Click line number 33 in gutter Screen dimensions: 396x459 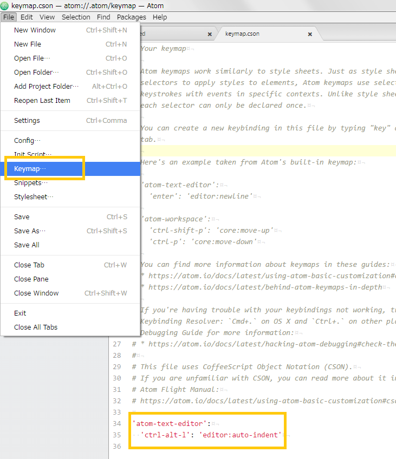[x=117, y=412]
